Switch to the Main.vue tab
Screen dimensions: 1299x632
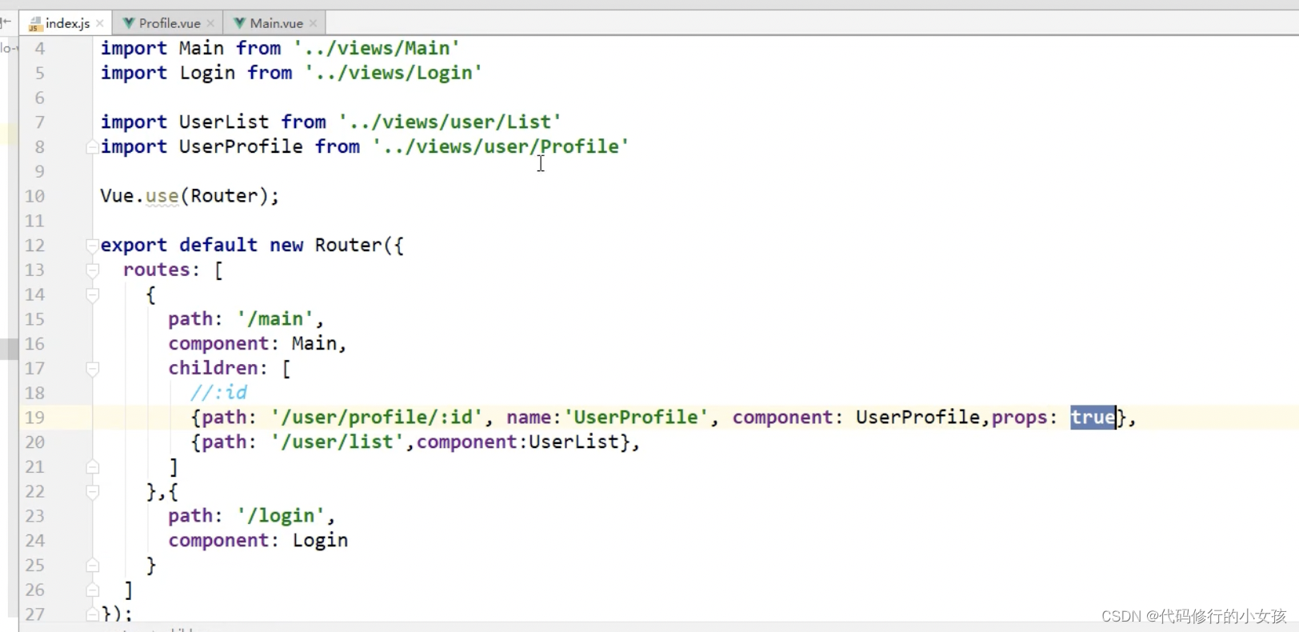(x=275, y=23)
